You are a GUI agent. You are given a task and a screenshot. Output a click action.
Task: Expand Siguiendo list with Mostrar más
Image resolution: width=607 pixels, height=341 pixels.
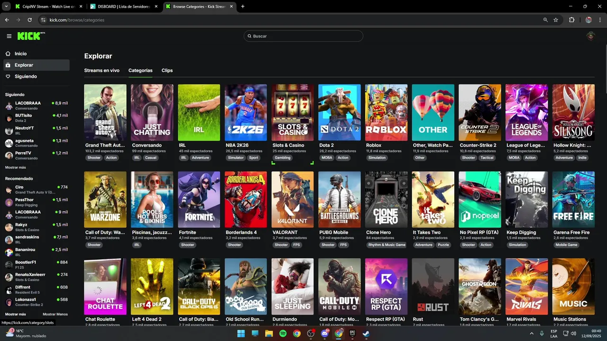click(x=16, y=168)
